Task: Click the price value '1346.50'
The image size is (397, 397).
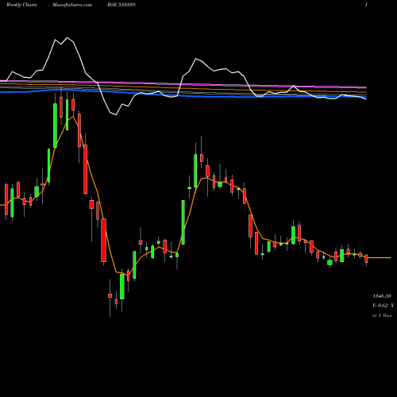Action: pos(382,295)
